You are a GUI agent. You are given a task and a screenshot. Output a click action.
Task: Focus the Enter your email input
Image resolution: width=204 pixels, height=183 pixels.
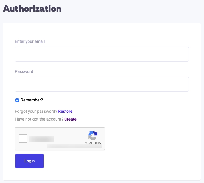(x=102, y=54)
